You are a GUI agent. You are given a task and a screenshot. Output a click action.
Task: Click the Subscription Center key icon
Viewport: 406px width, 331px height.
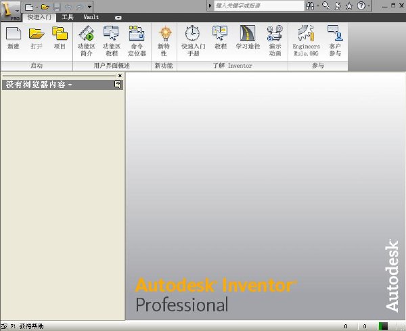coord(326,5)
